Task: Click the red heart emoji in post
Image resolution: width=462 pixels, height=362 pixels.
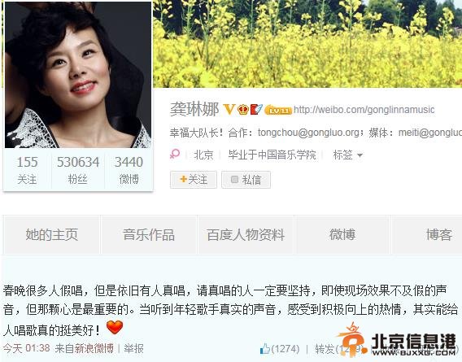Action: pos(115,327)
